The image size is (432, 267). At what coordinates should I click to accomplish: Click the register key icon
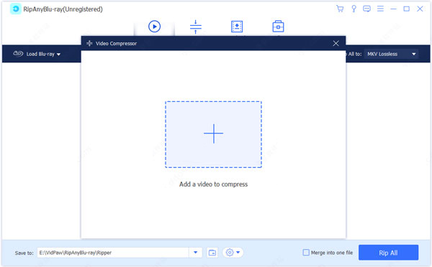354,9
